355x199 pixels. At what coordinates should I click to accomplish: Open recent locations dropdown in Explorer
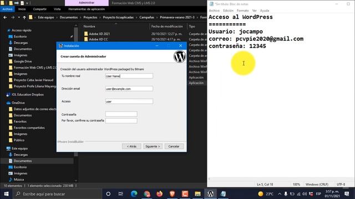click(19, 17)
